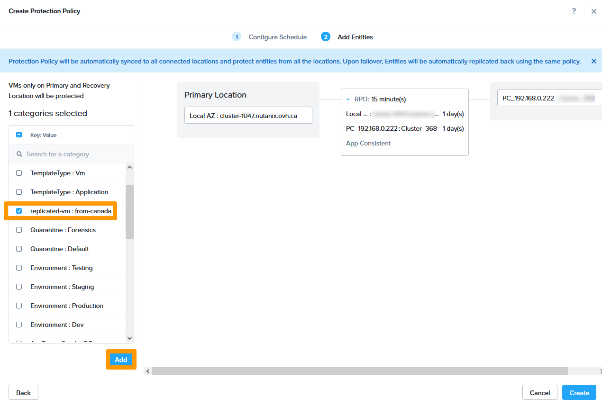Screen dimensions: 602x407
Task: Uncheck replicated-vm : from-canada category
Action: click(19, 211)
